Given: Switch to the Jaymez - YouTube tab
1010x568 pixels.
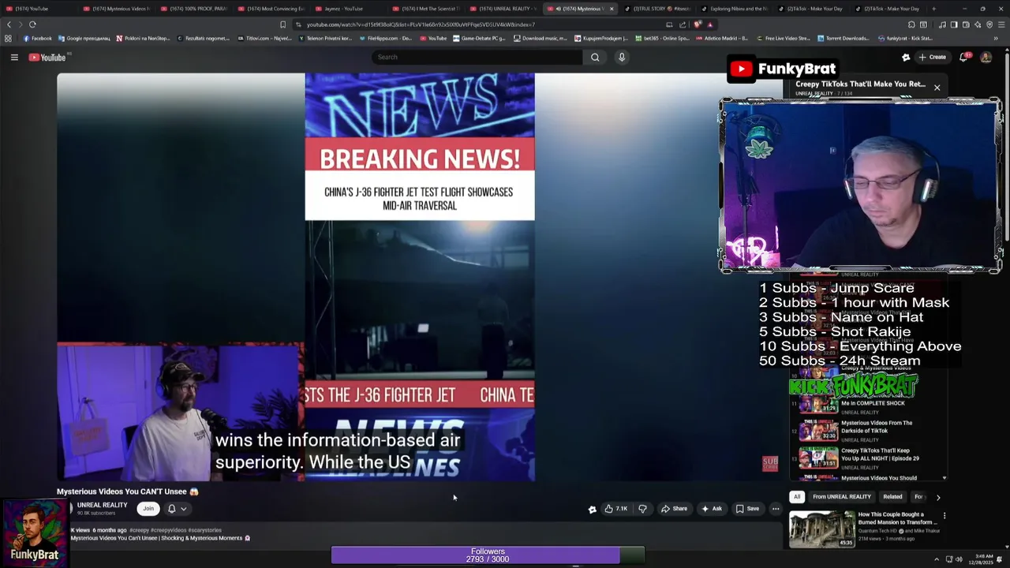Looking at the screenshot, I should pyautogui.click(x=343, y=9).
